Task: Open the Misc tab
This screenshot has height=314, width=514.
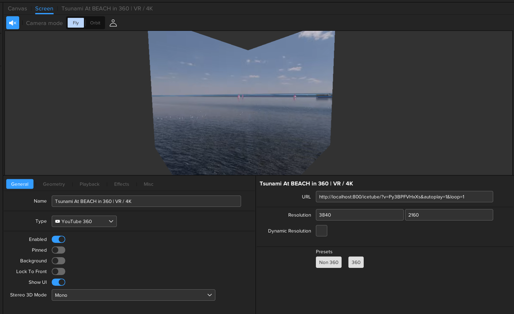Action: coord(148,184)
